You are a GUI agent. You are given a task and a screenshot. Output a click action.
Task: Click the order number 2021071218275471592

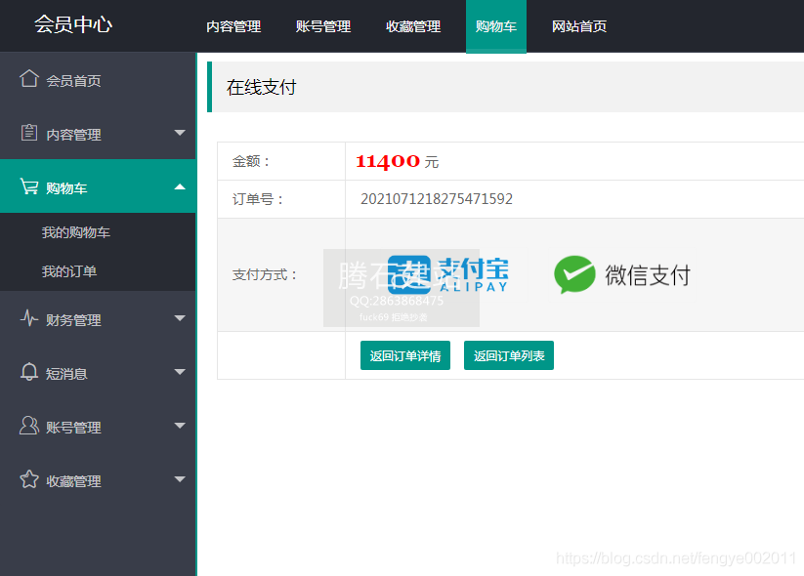click(437, 199)
